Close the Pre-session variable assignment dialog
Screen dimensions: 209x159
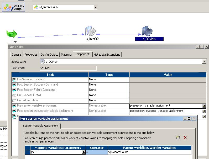click(x=194, y=118)
